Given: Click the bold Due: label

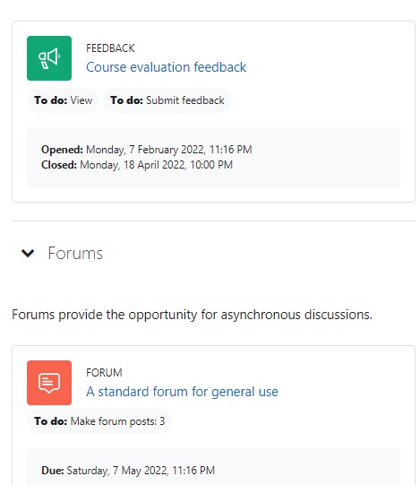Looking at the screenshot, I should pyautogui.click(x=53, y=471).
